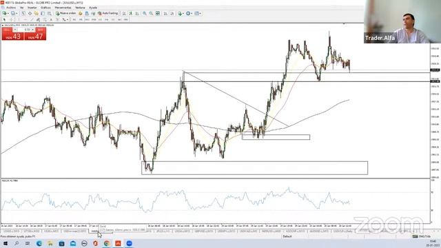This screenshot has height=248, width=441.
Task: Expand the arrows objects dropdown
Action: pos(68,19)
